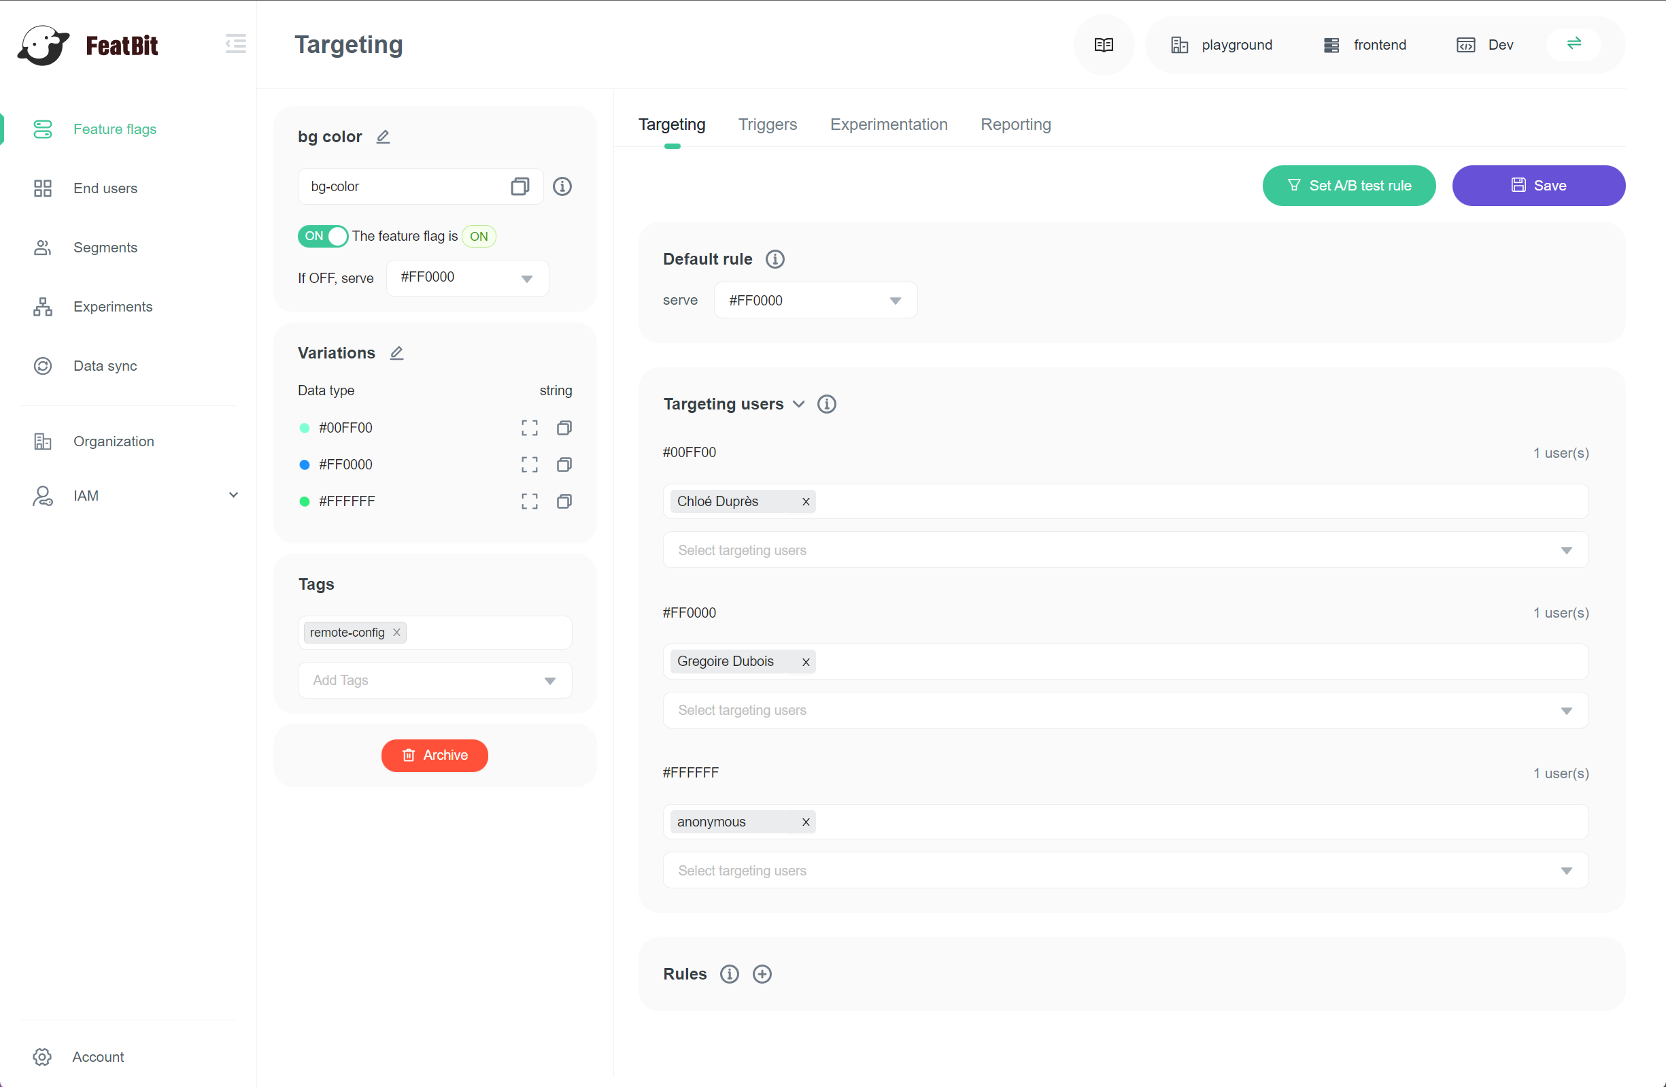The height and width of the screenshot is (1087, 1666).
Task: Click the blue #FF0000 variation dot
Action: (x=305, y=465)
